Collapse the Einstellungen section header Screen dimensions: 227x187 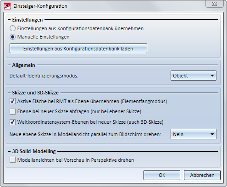point(9,20)
